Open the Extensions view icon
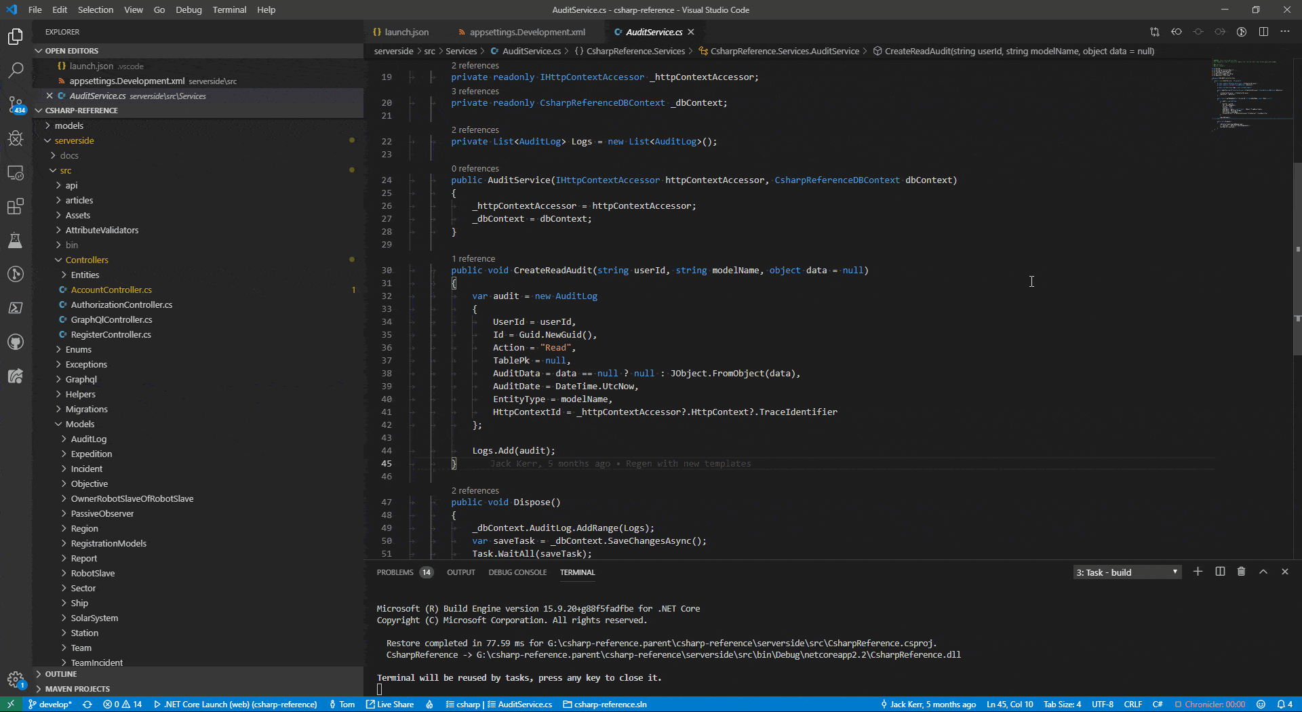 point(16,206)
